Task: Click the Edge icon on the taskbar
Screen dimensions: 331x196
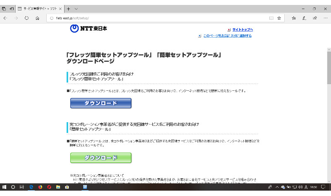Action: (x=31, y=187)
